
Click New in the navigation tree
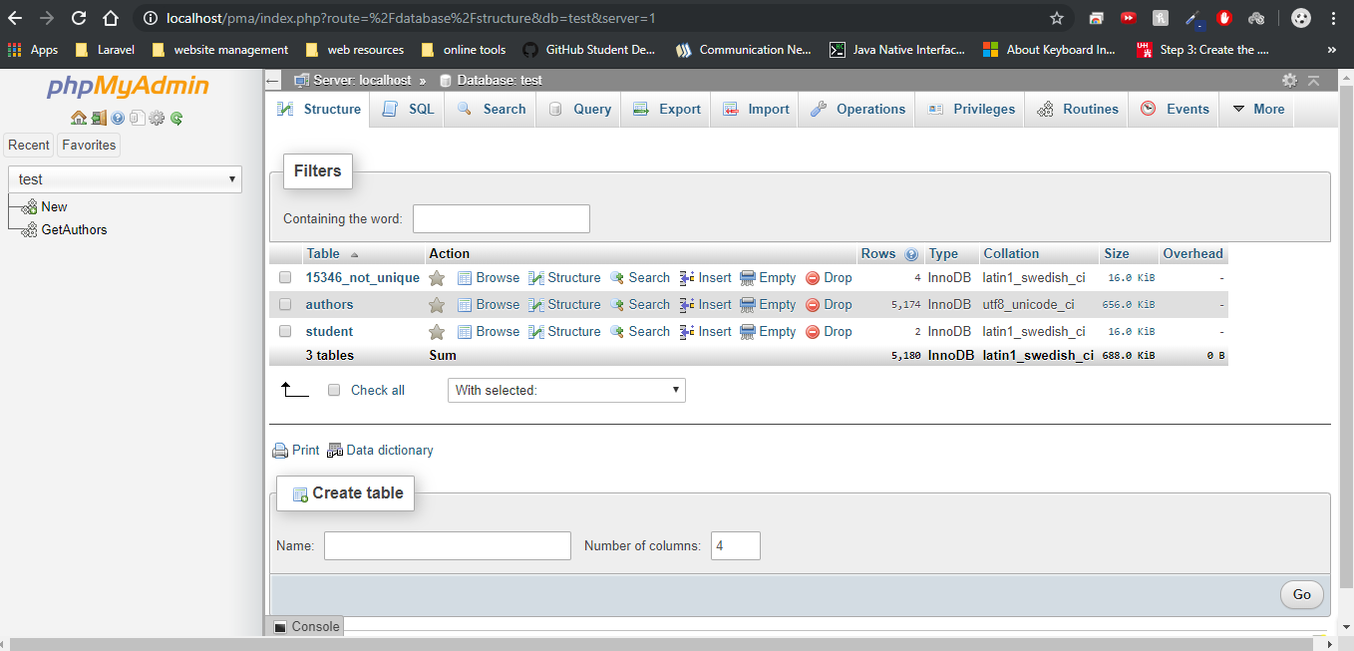pyautogui.click(x=54, y=207)
